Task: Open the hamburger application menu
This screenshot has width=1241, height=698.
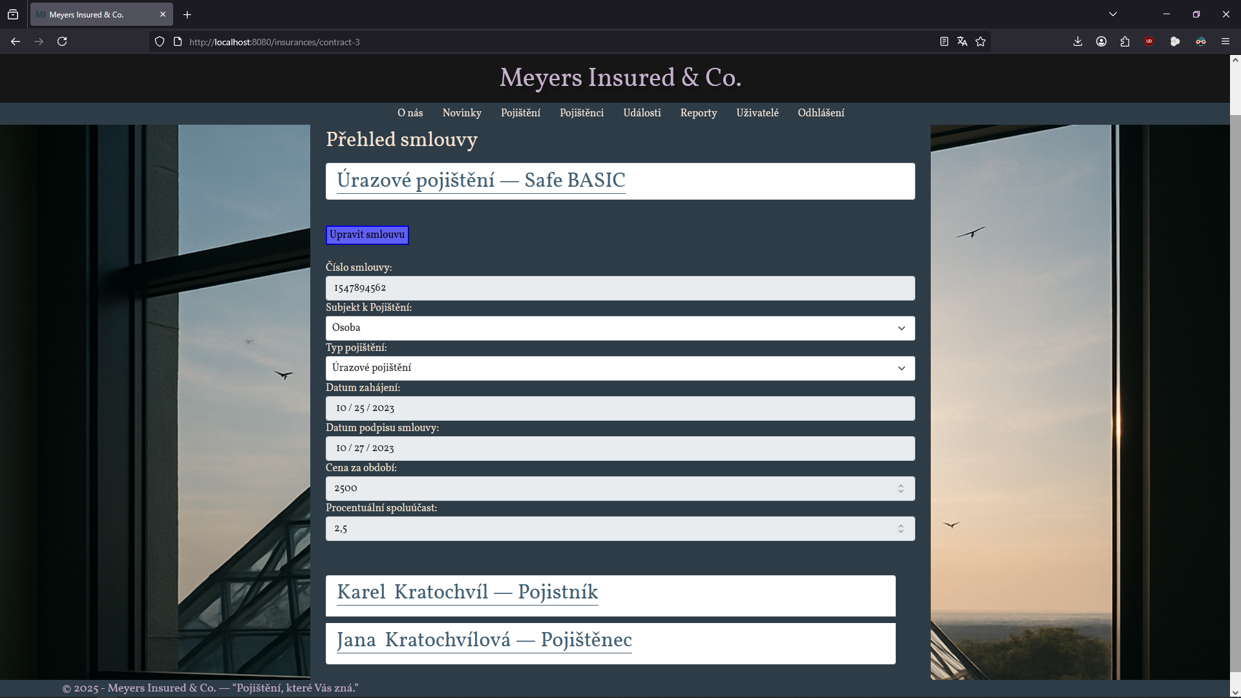Action: tap(1225, 41)
